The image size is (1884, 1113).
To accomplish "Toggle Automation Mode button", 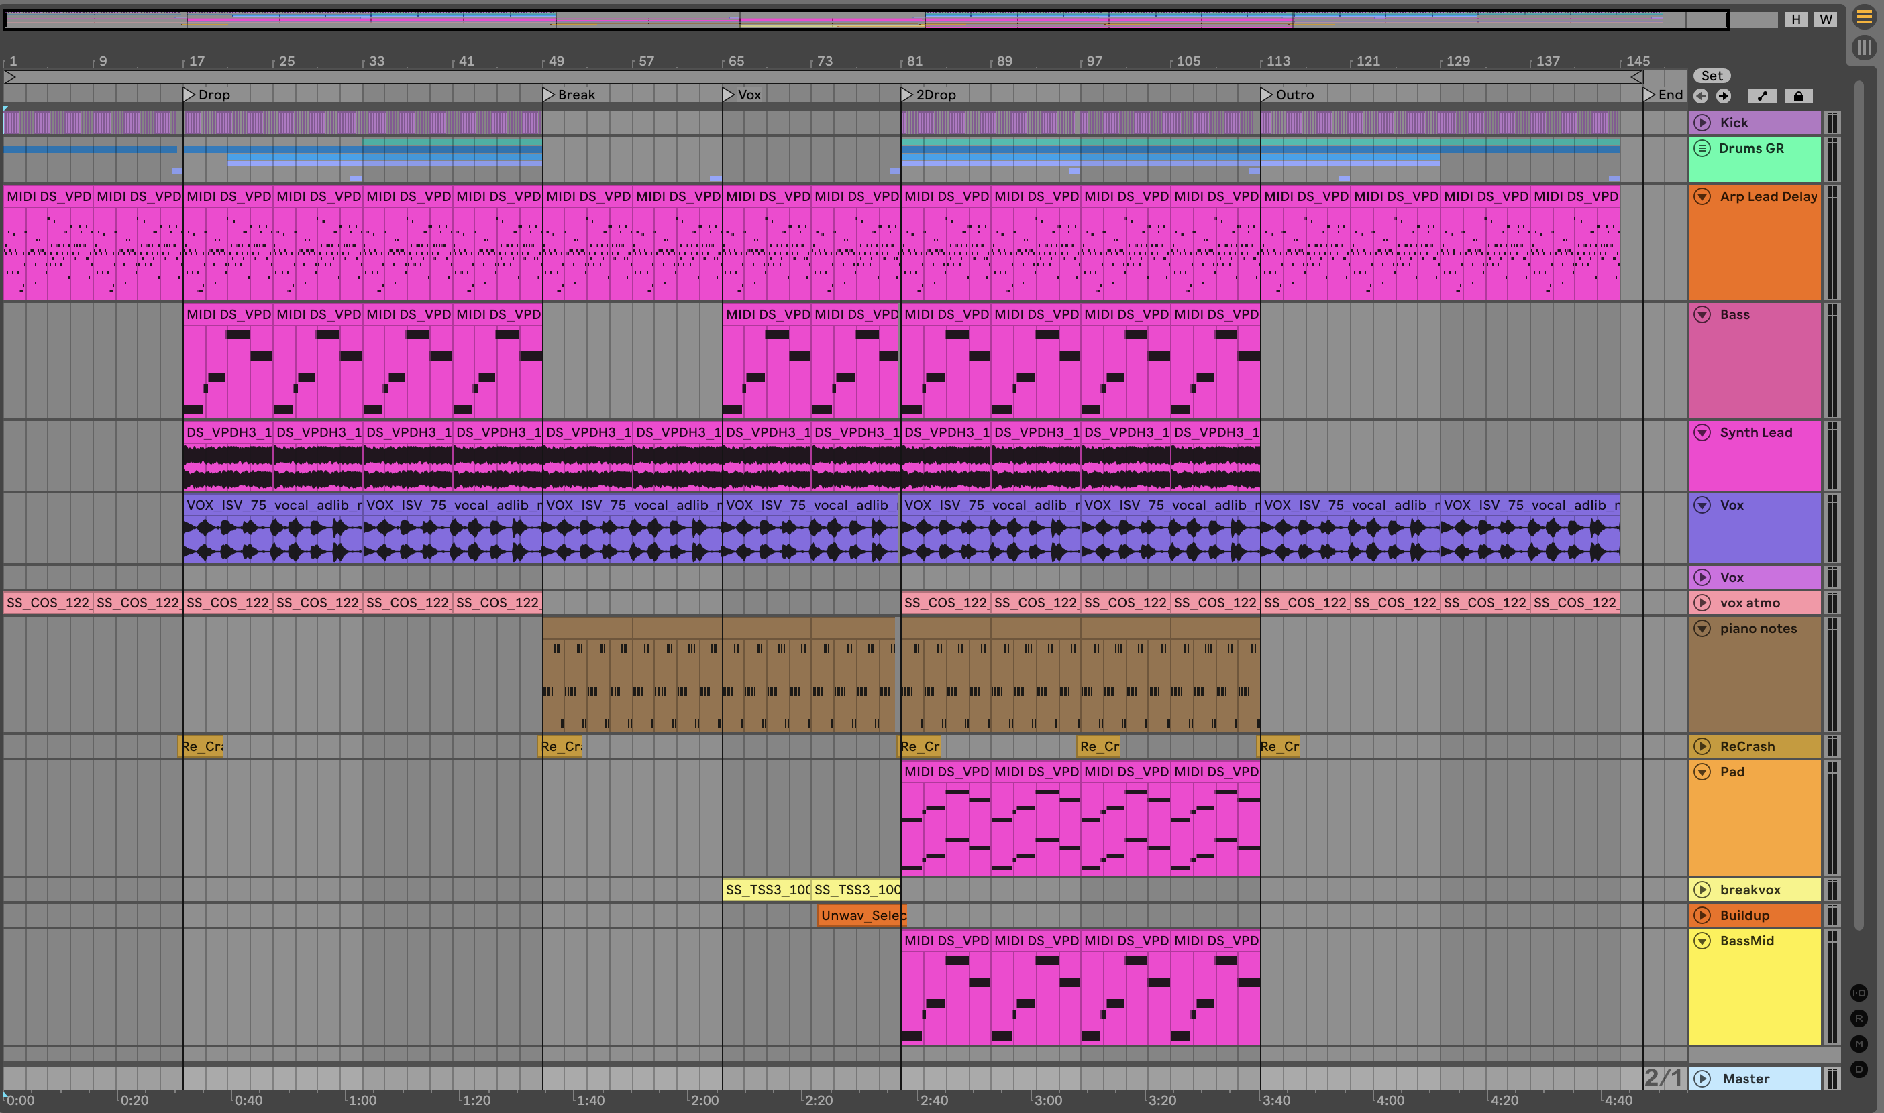I will (1762, 96).
